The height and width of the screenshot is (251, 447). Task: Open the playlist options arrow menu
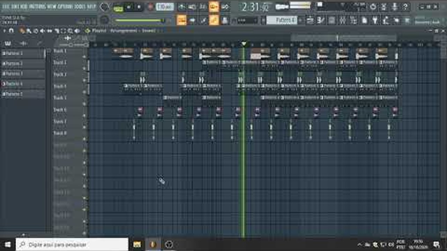(x=4, y=31)
